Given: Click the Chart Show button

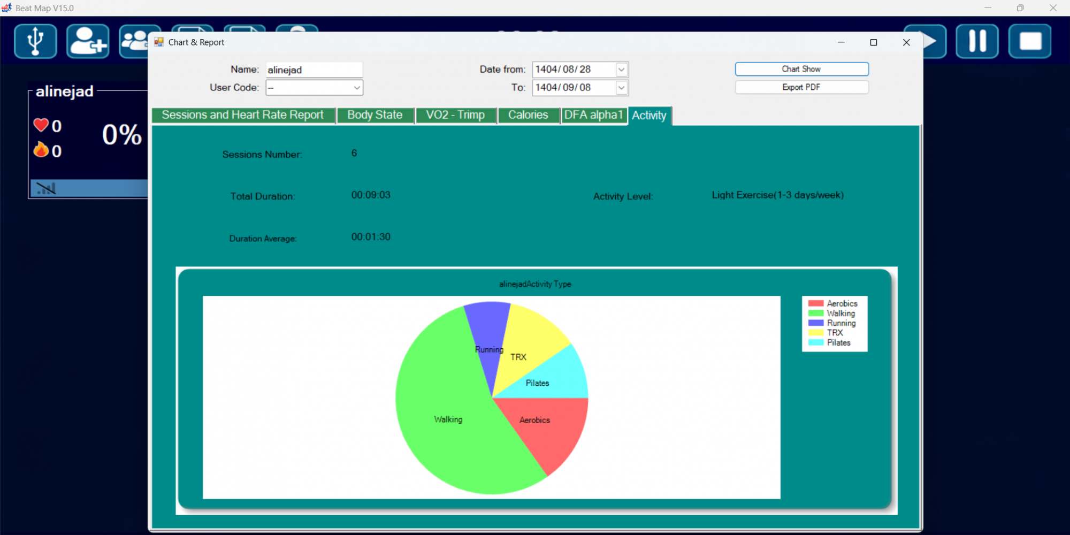Looking at the screenshot, I should (801, 69).
